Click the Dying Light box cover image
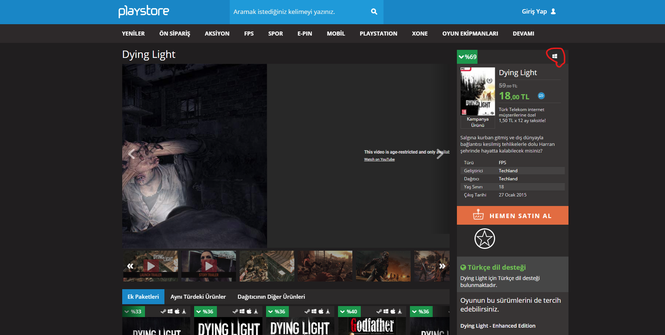Viewport: 665px width, 335px height. [478, 91]
